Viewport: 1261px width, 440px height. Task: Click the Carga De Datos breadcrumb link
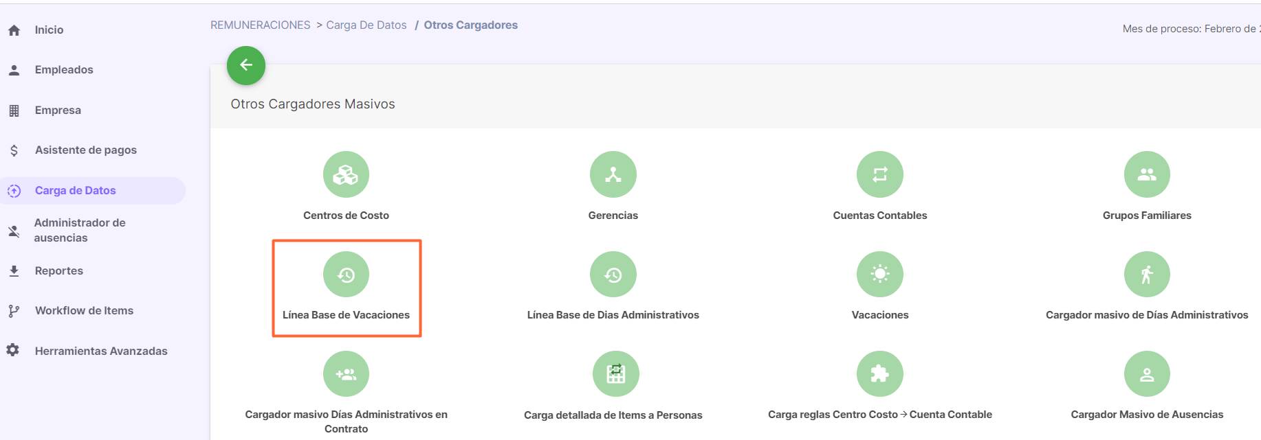[366, 25]
